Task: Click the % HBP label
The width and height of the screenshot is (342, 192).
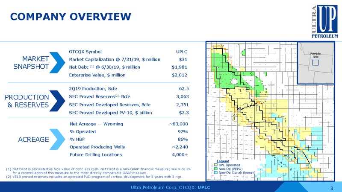Action: click(x=77, y=140)
